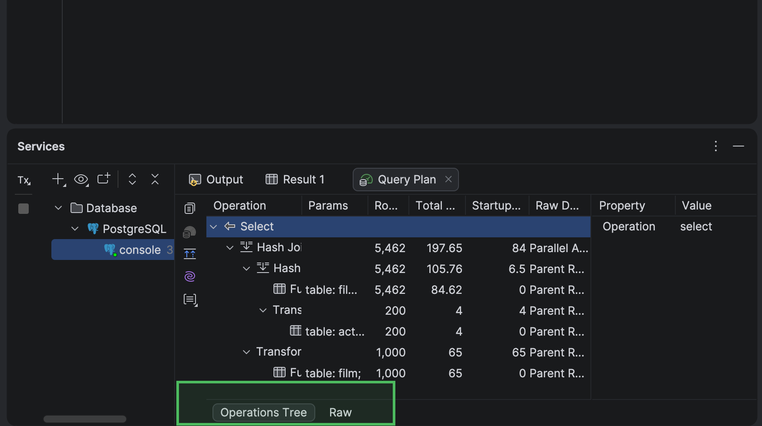Collapse the Trans row with 200 rows

coord(263,310)
